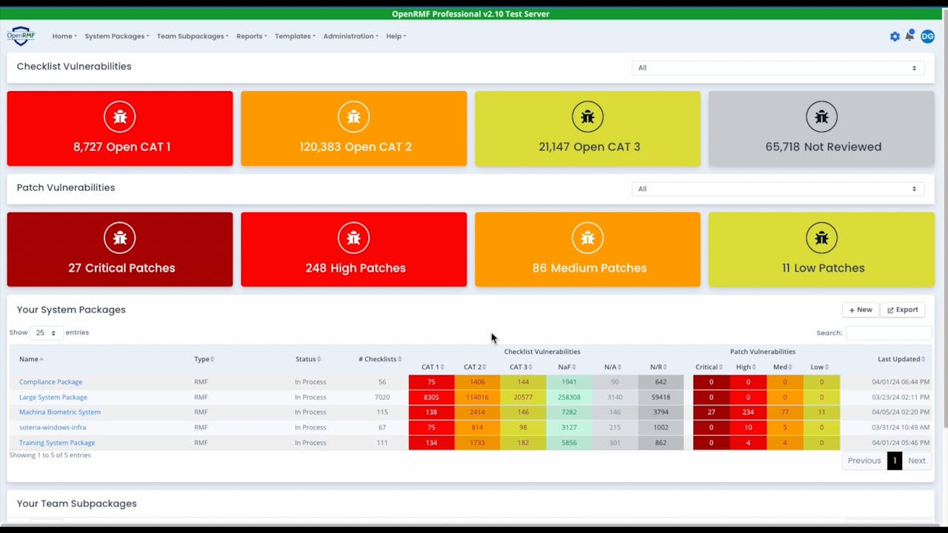Click the DG user avatar
Image resolution: width=948 pixels, height=533 pixels.
pos(927,36)
